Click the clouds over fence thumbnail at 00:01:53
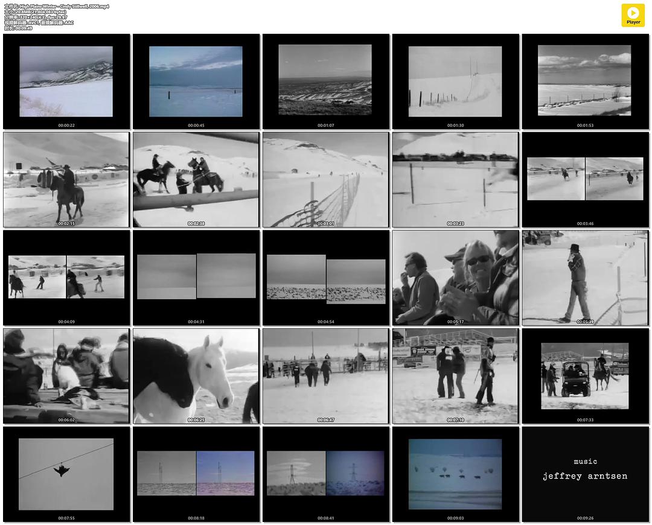Screen dimensions: 652x525 pyautogui.click(x=584, y=80)
